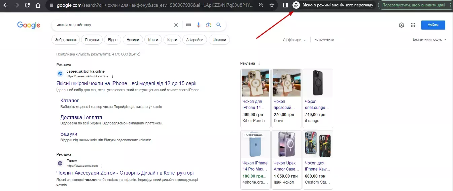Open Чохол oneLounge product title

pyautogui.click(x=317, y=105)
